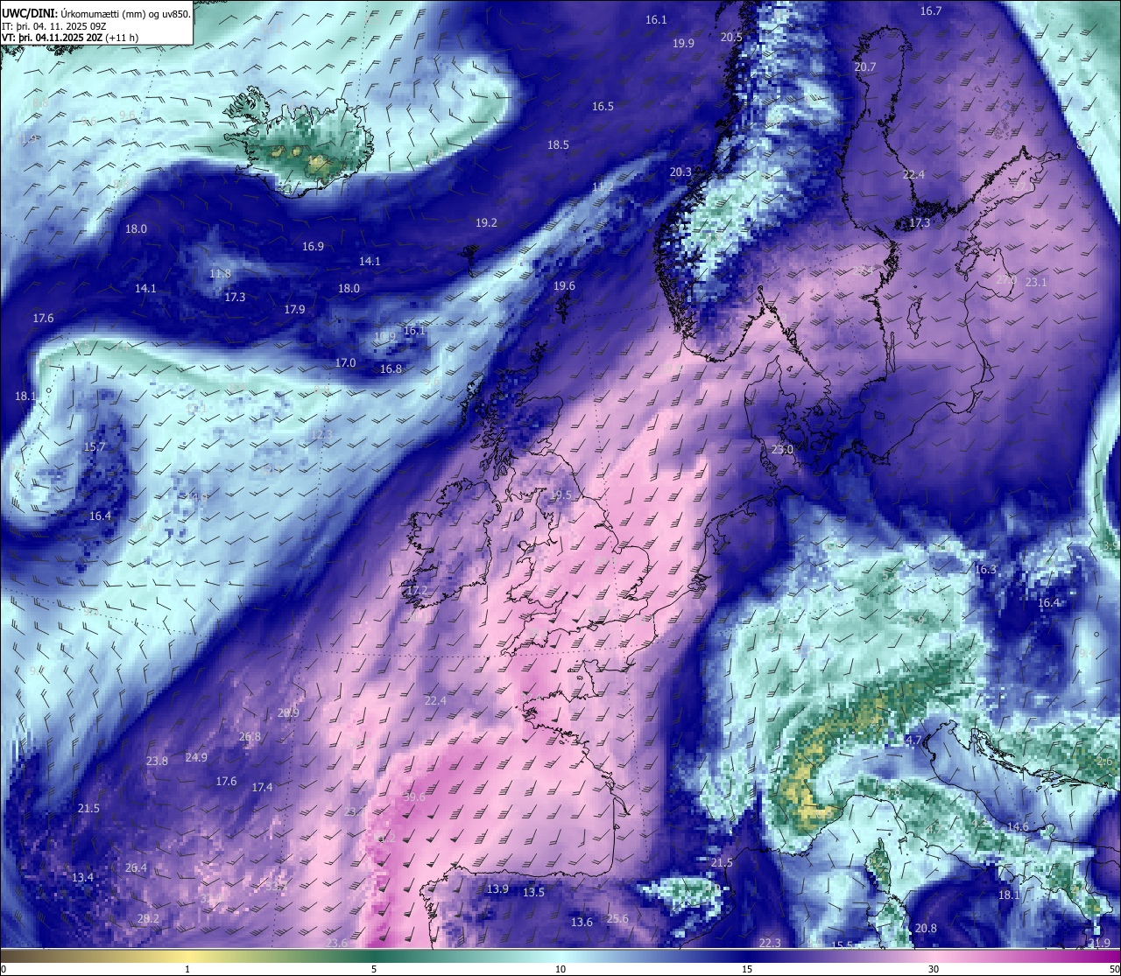Click the 25.6 value label

(617, 919)
